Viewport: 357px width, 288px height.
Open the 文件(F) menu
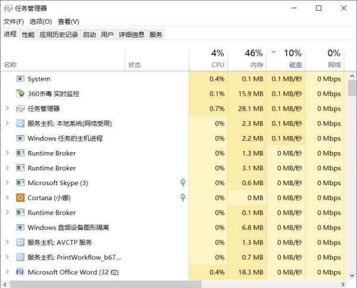(14, 21)
